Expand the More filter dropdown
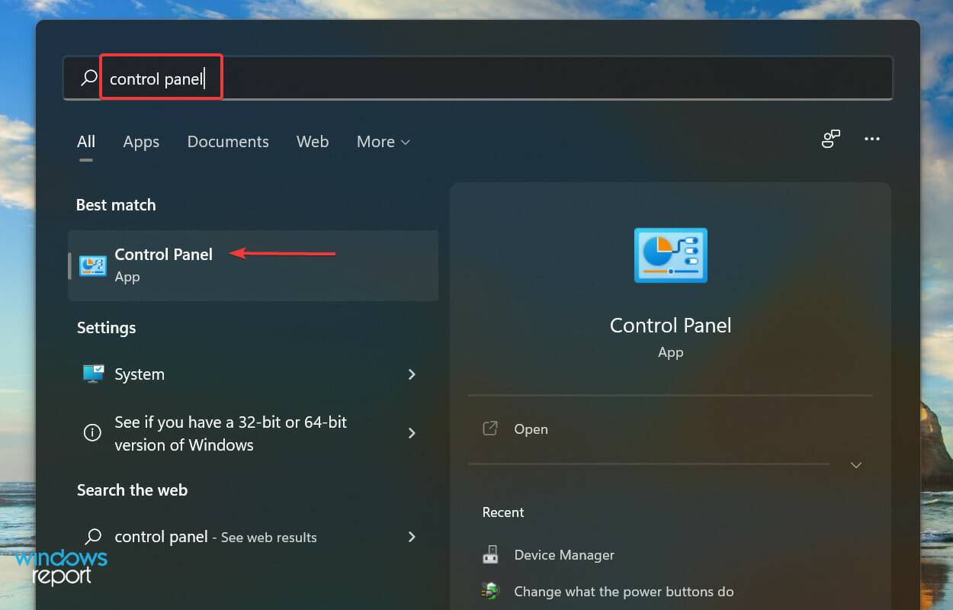The image size is (953, 610). [x=383, y=142]
